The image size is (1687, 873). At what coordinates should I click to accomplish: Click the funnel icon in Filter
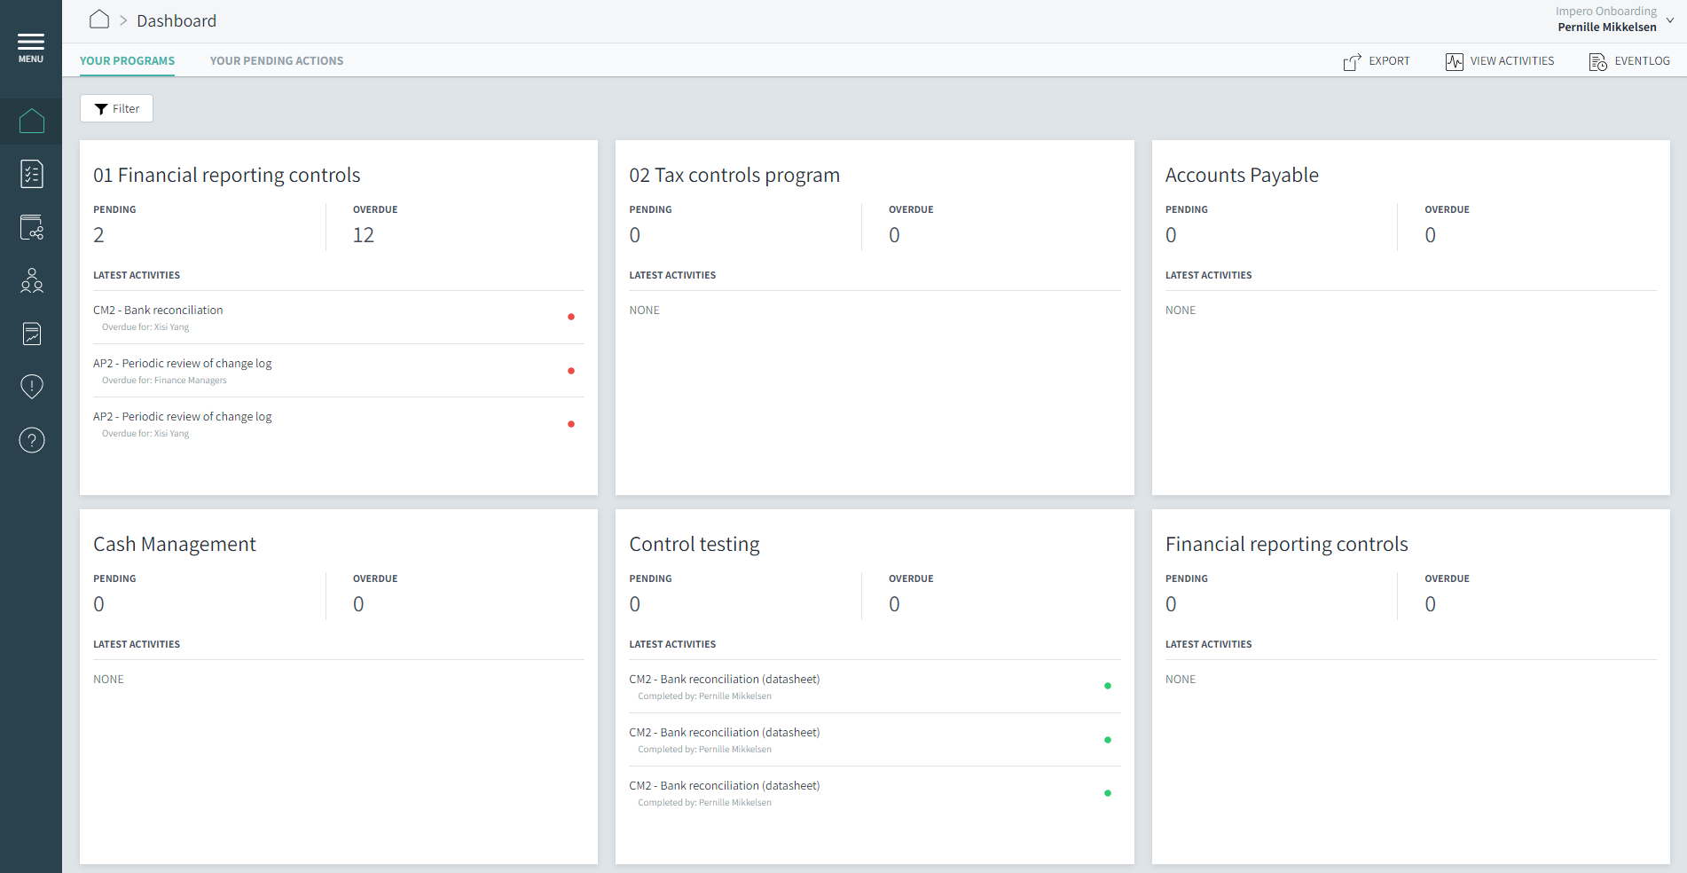pyautogui.click(x=101, y=109)
